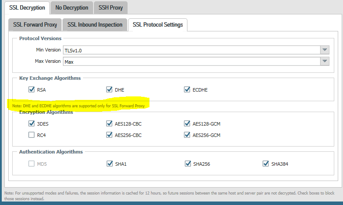The width and height of the screenshot is (343, 205).
Task: Click the Min Version field showing TLSv1.0
Action: tap(192, 50)
